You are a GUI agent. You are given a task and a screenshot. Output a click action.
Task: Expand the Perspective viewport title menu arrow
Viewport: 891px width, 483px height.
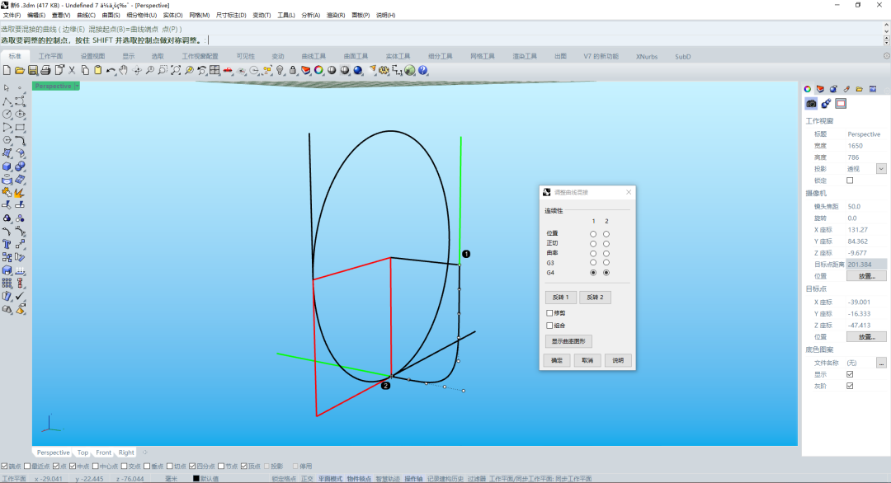[77, 86]
